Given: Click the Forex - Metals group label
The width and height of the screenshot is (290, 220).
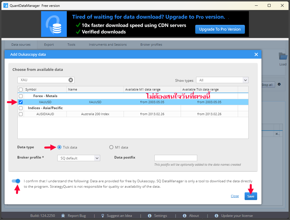Looking at the screenshot, I should (x=45, y=96).
